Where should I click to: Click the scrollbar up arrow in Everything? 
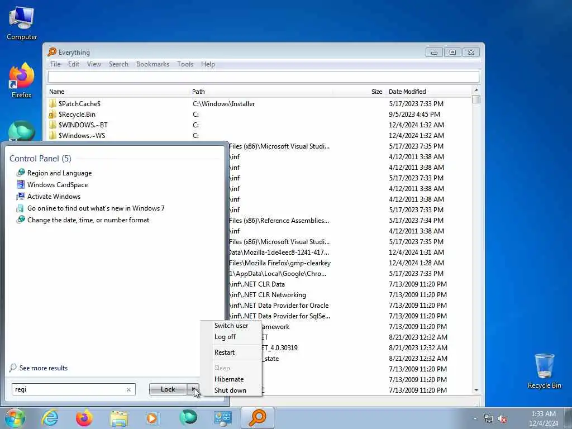pos(476,90)
